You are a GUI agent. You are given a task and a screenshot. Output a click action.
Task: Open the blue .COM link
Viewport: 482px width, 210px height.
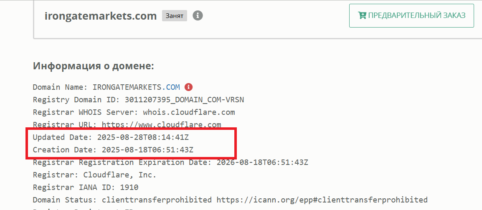point(173,87)
